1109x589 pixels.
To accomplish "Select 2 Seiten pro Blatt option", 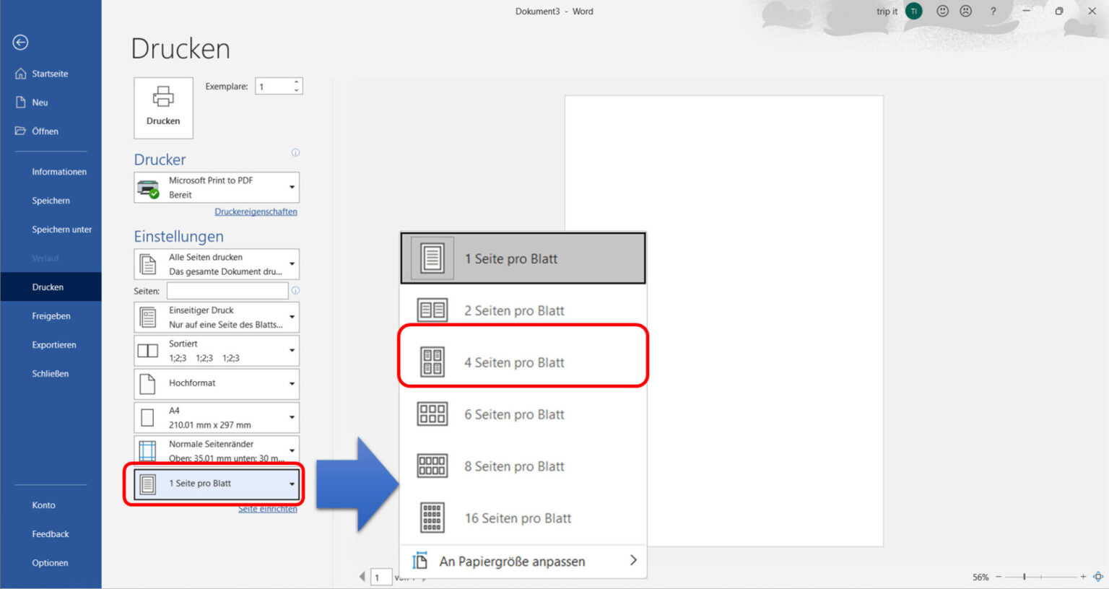I will (x=523, y=310).
